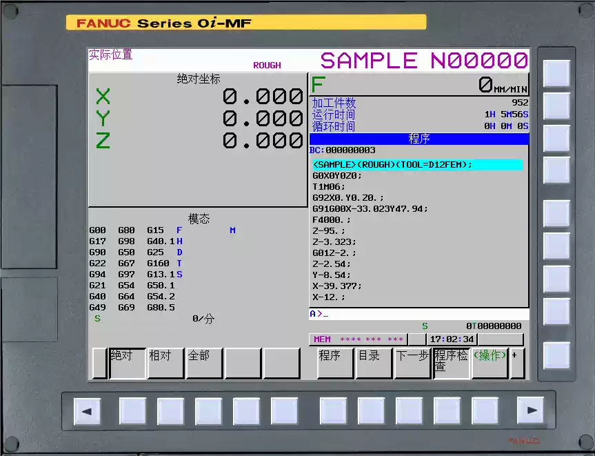Click the MEM mode indicator in the status bar
Screen dimensions: 595x456
321,339
